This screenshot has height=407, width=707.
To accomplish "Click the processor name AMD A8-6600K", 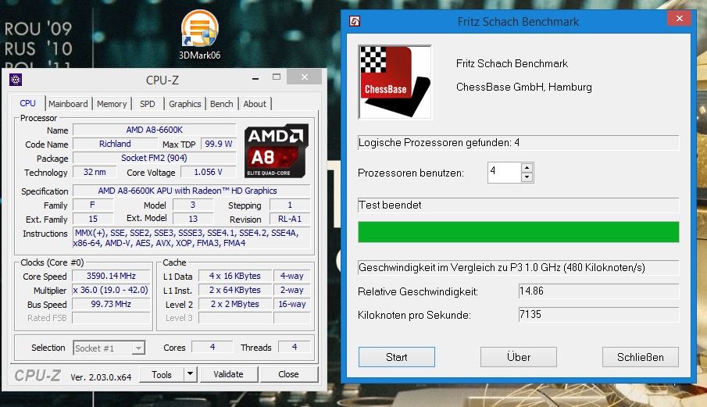I will pyautogui.click(x=154, y=130).
